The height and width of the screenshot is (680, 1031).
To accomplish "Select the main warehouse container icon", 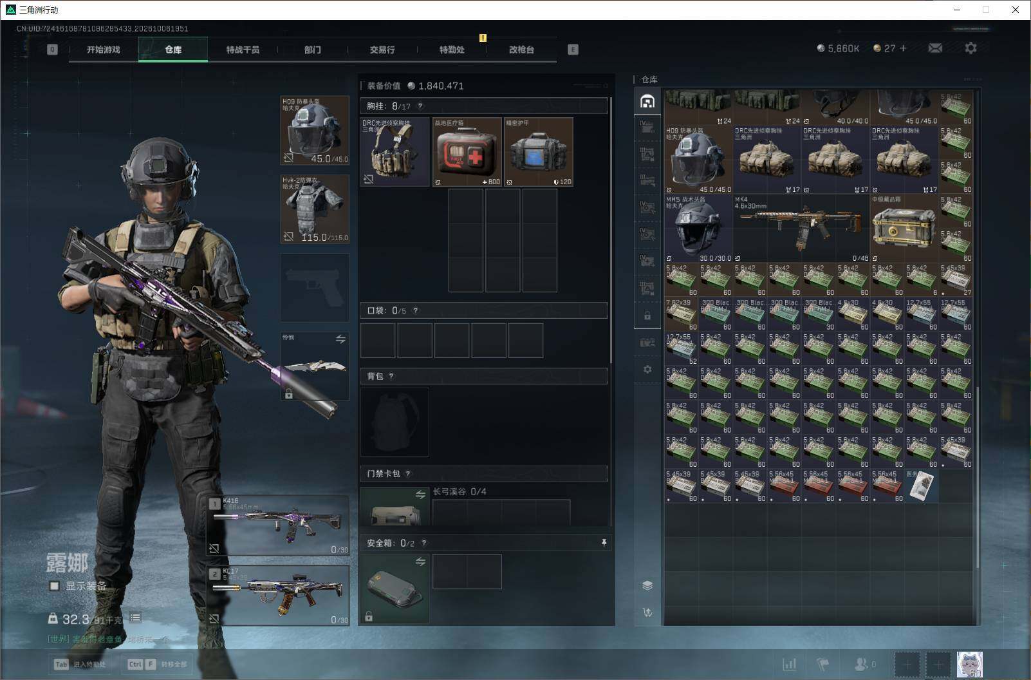I will click(x=647, y=101).
